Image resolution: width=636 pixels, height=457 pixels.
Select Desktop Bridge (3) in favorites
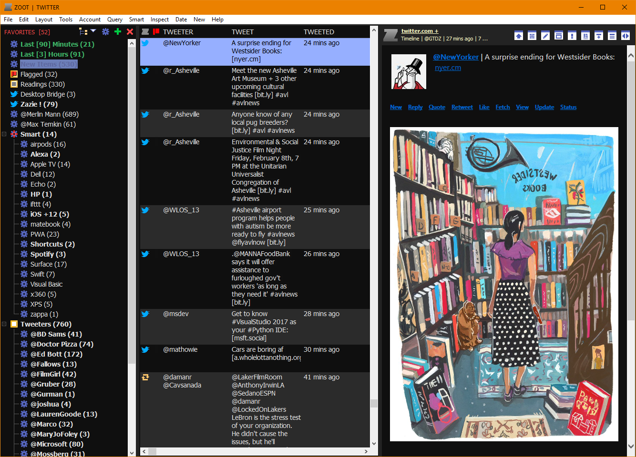pos(48,94)
